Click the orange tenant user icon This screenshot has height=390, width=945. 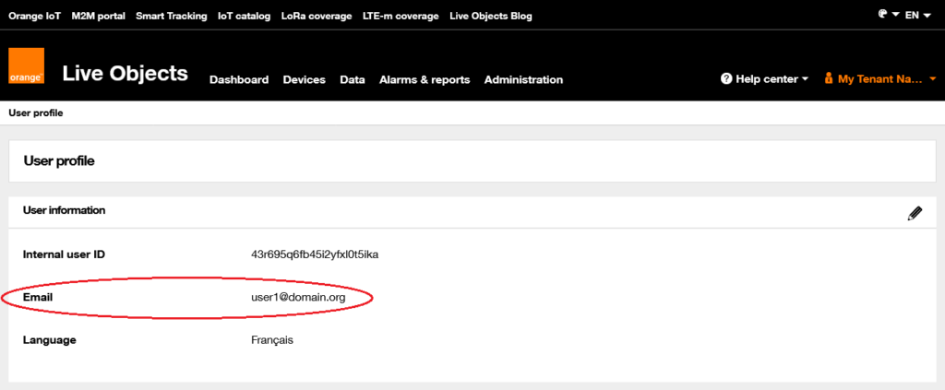pyautogui.click(x=829, y=79)
